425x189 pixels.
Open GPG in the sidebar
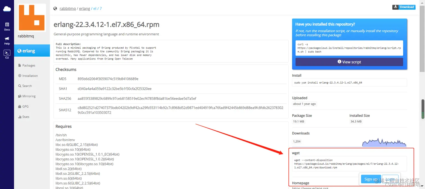tap(23, 107)
